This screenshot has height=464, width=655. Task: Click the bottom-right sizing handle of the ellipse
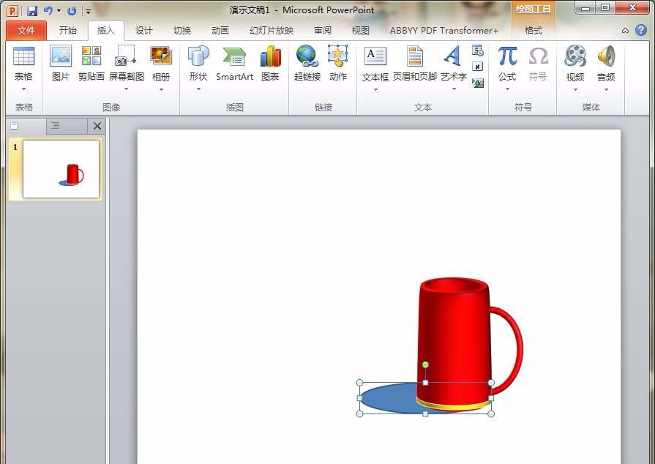[x=491, y=414]
